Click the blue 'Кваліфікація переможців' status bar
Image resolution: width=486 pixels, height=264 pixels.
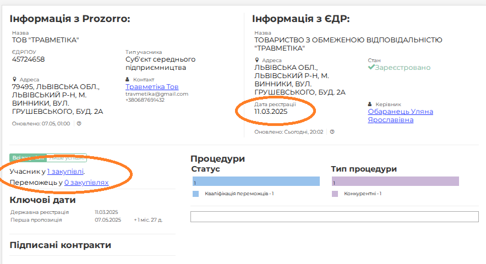tap(256, 182)
